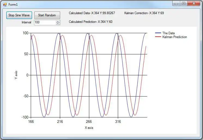The height and width of the screenshot is (140, 203).
Task: Select 'Kalman Prediction' legend label
Action: coord(175,37)
